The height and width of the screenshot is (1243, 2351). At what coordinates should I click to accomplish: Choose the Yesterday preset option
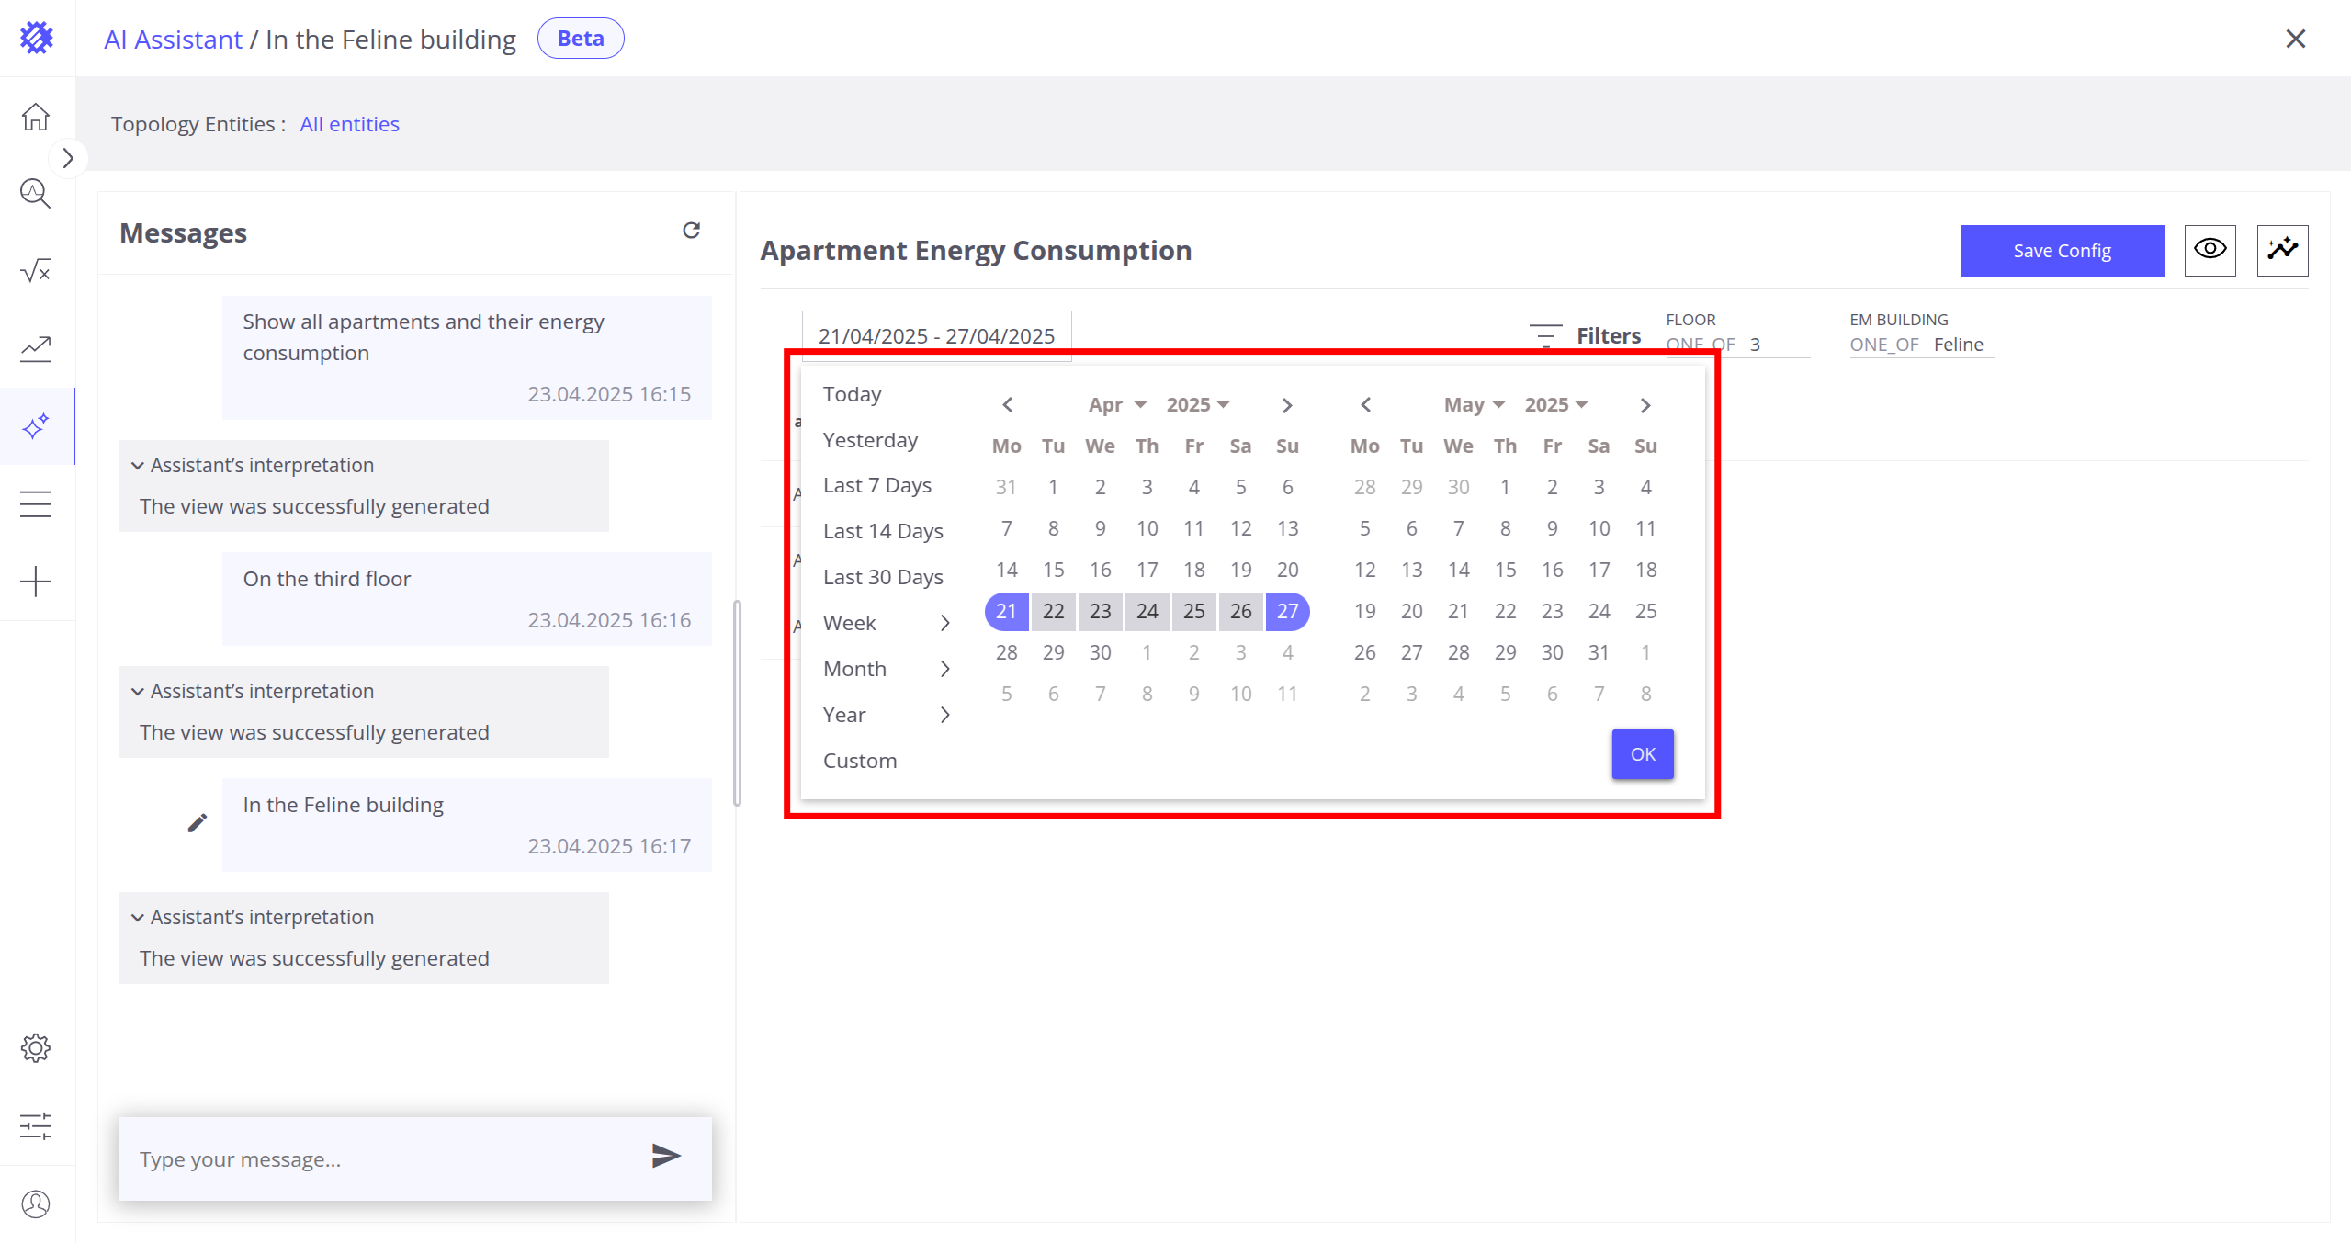[x=869, y=440]
